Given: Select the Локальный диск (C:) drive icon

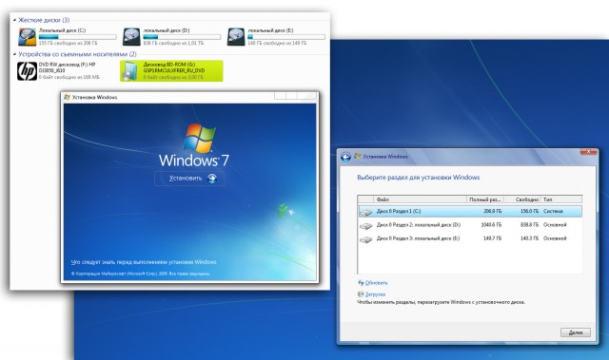Looking at the screenshot, I should coord(28,37).
